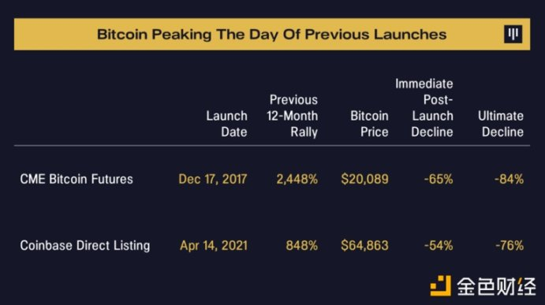
Task: Click the -65% decline value
Action: (x=439, y=179)
